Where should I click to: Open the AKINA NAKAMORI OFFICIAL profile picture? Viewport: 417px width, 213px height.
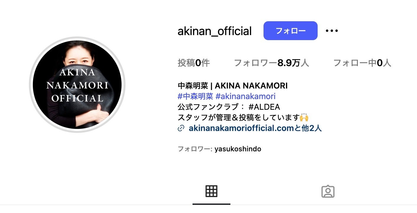click(77, 85)
